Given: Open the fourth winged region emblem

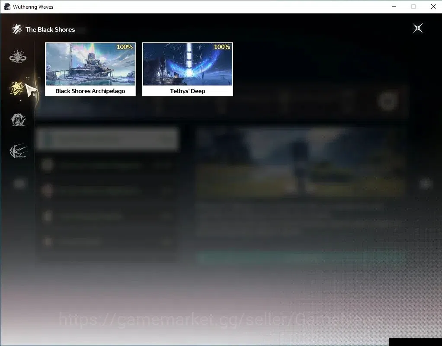Looking at the screenshot, I should click(18, 151).
